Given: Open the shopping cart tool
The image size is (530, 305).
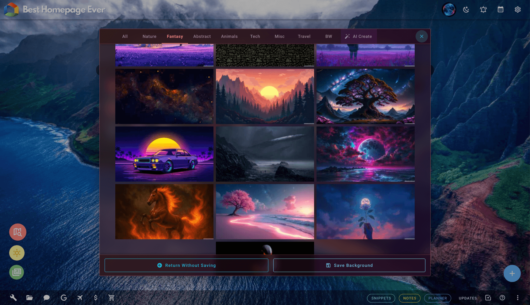Looking at the screenshot, I should pos(112,298).
